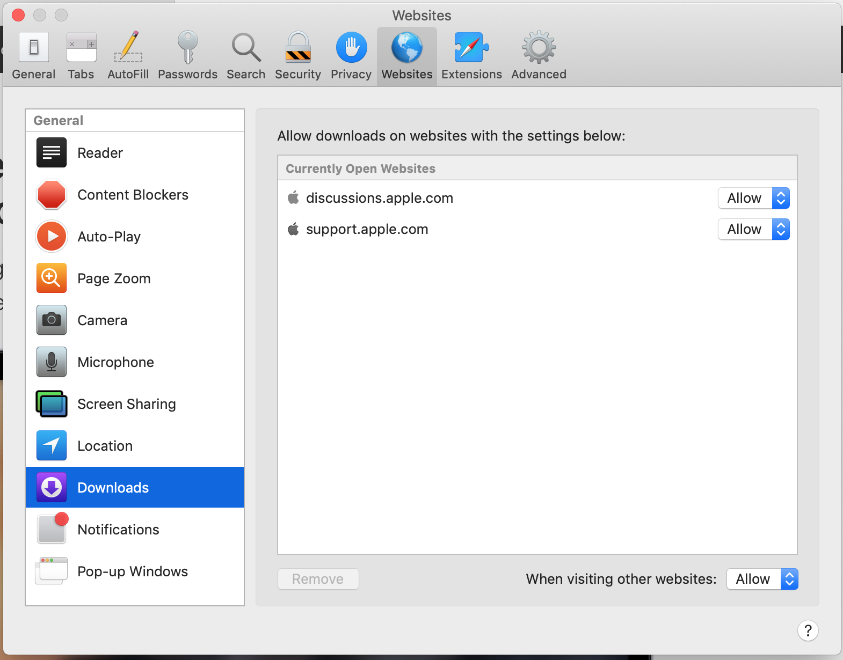Switch to the AutoFill tab label
This screenshot has width=843, height=660.
click(x=128, y=74)
